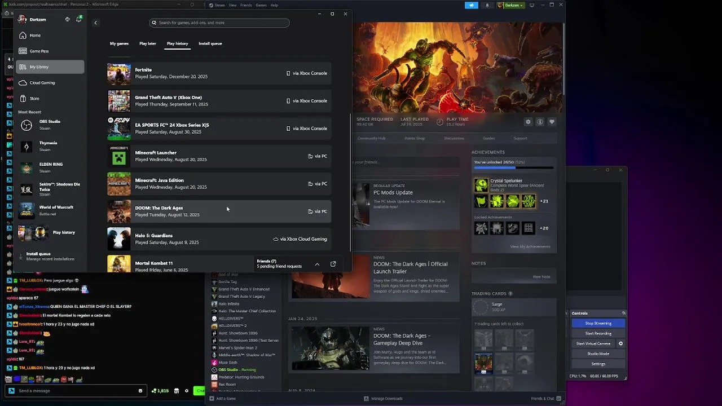Favorite DOOM Eternal with heart icon
The width and height of the screenshot is (722, 406).
point(552,122)
